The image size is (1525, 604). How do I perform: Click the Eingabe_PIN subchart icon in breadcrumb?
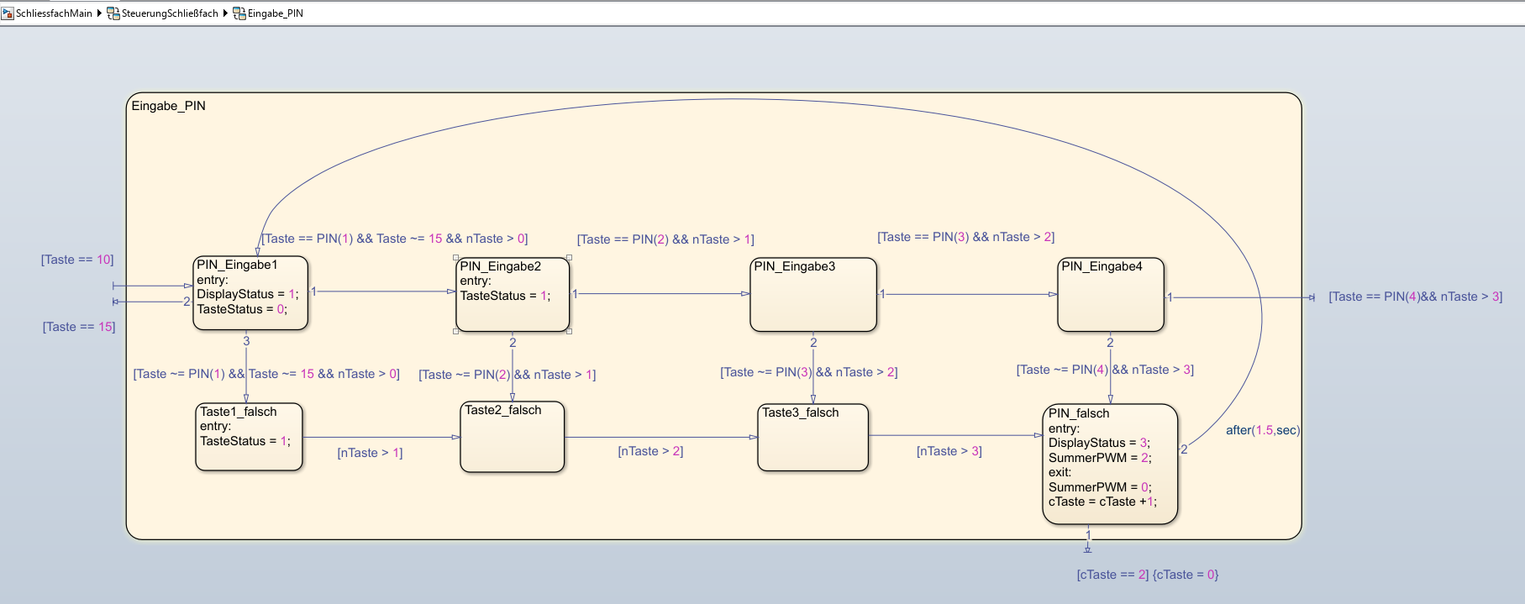pyautogui.click(x=239, y=13)
